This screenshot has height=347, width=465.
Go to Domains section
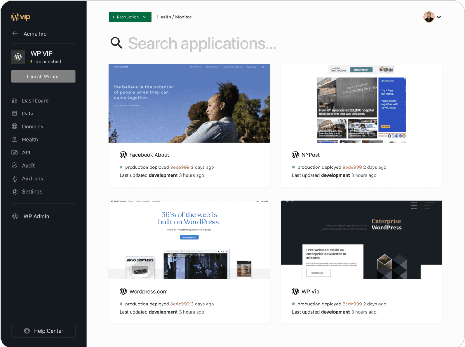(32, 127)
